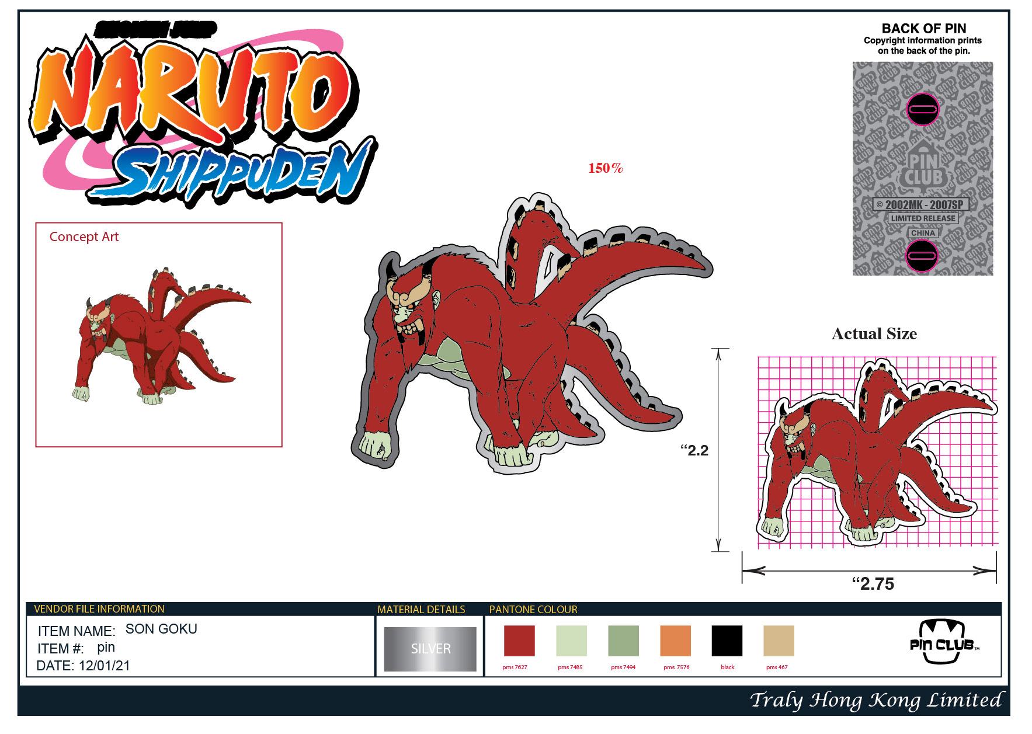Select the tan pms 467 swatch
Viewport: 1032px width, 734px height.
coord(779,641)
